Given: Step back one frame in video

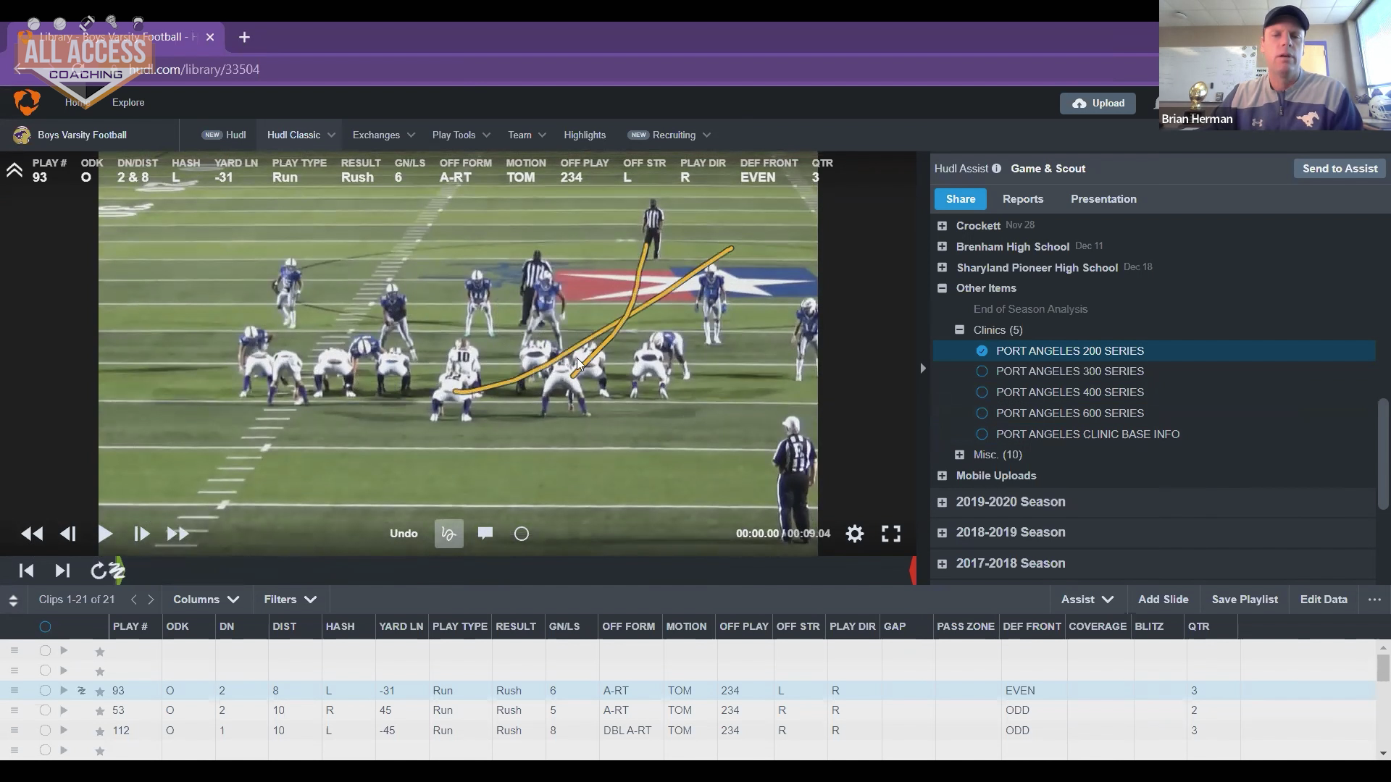Looking at the screenshot, I should (68, 534).
